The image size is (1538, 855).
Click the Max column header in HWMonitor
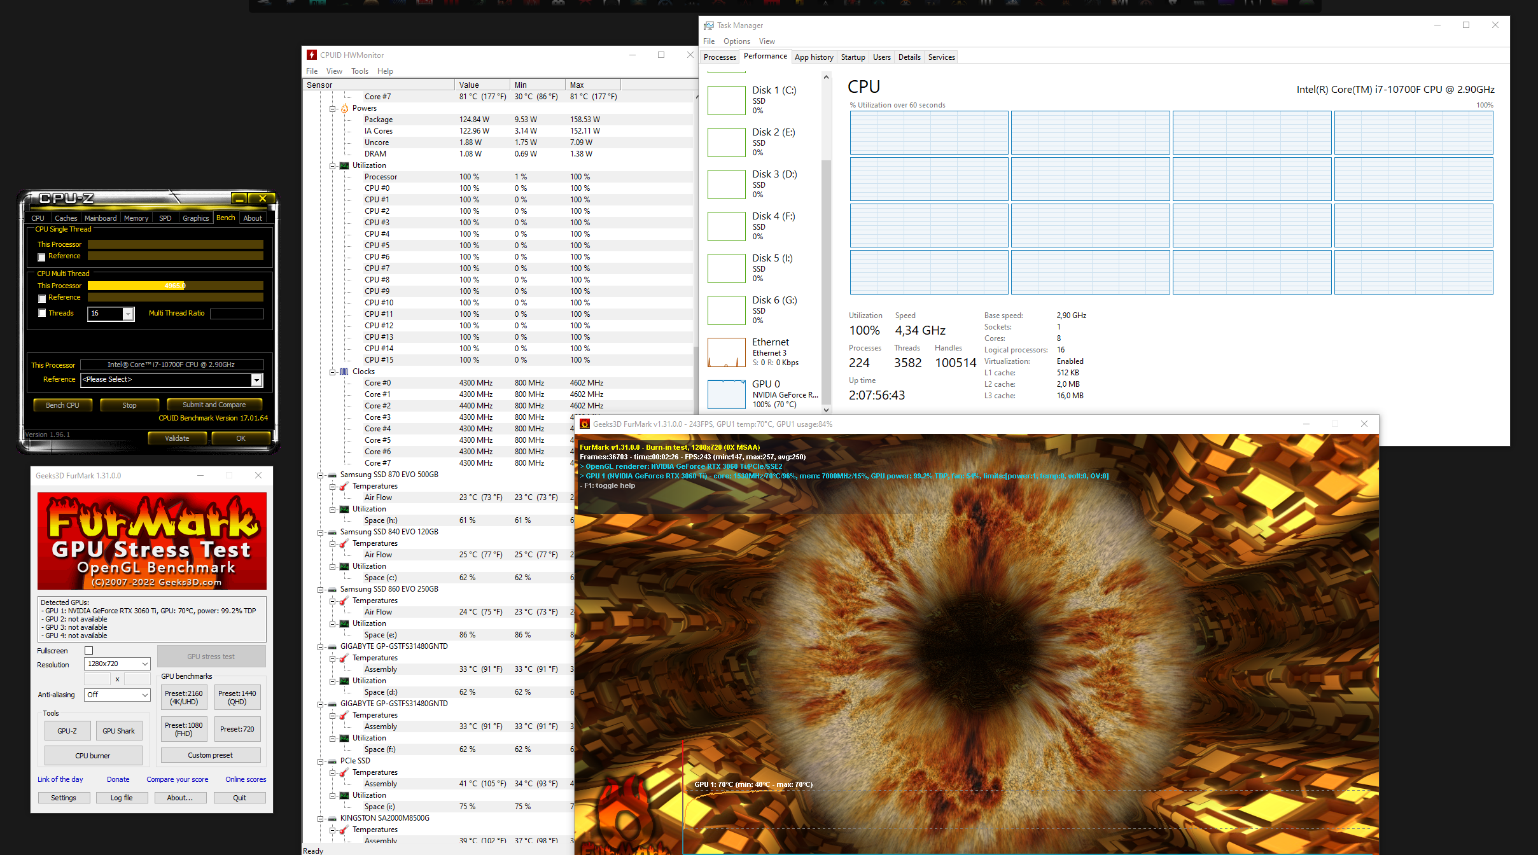point(592,85)
